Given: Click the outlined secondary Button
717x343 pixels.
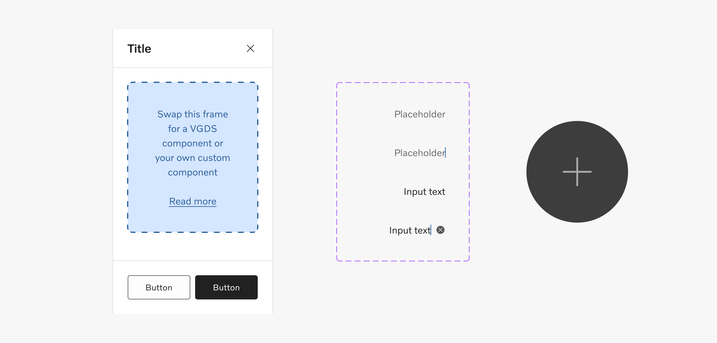Looking at the screenshot, I should point(159,287).
